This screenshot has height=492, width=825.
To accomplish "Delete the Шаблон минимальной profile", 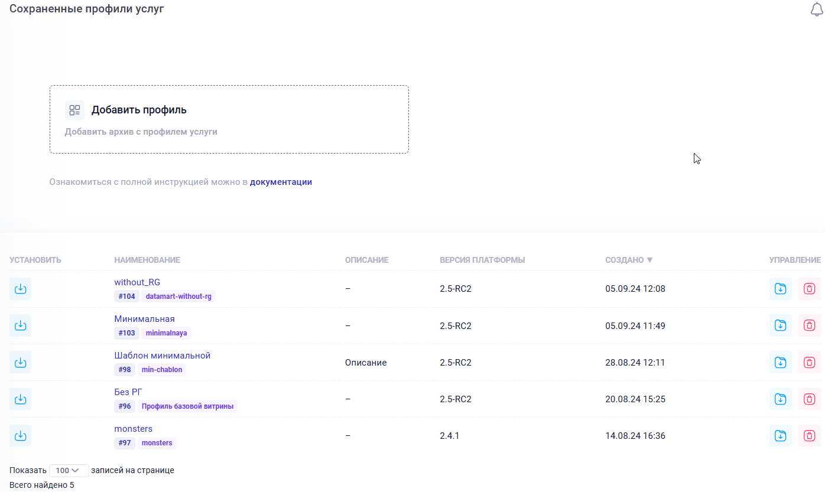I will (x=809, y=362).
